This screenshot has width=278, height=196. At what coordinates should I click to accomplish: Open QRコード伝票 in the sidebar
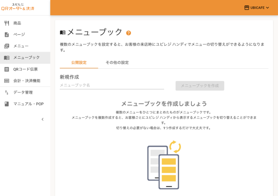pos(25,69)
